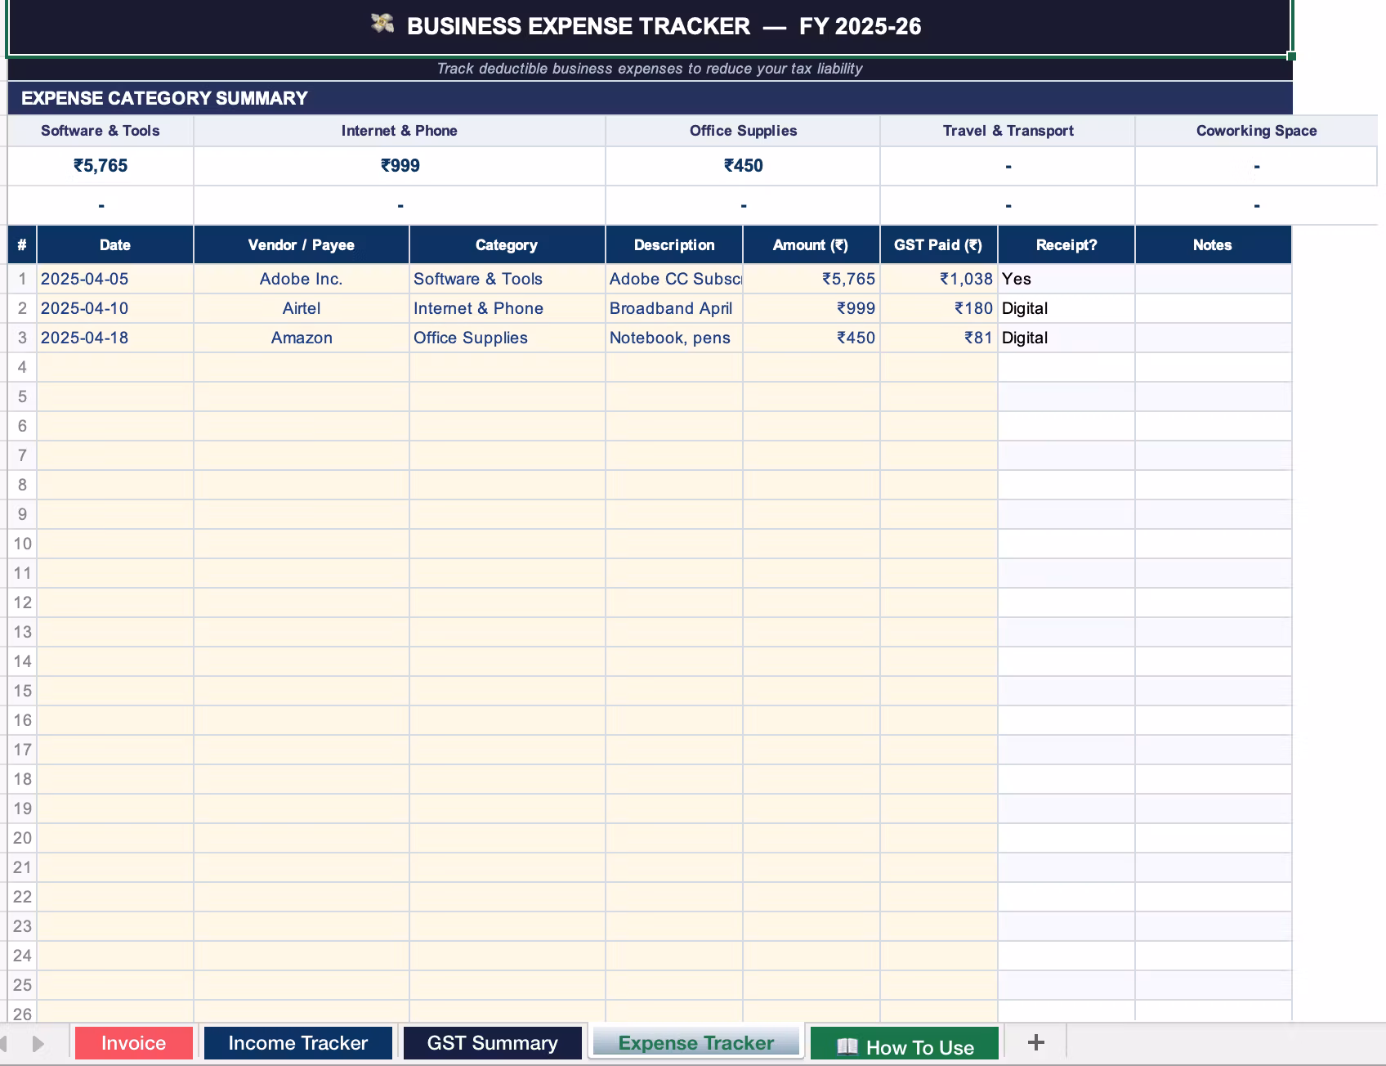Viewport: 1386px width, 1066px height.
Task: Click the Coworking Space summary header
Action: click(1256, 131)
